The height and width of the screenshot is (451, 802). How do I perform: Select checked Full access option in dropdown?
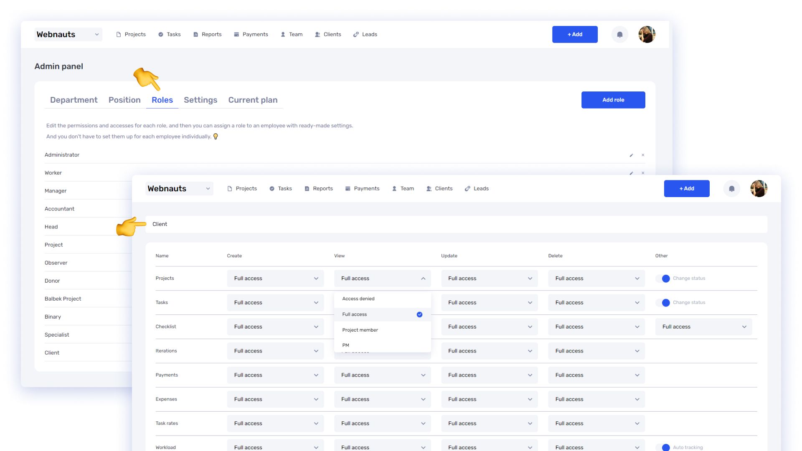point(382,314)
